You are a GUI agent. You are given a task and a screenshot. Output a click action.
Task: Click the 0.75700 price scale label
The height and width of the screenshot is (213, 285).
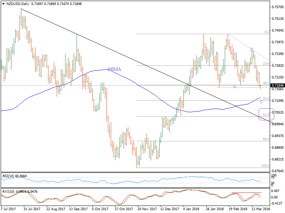coord(278,7)
